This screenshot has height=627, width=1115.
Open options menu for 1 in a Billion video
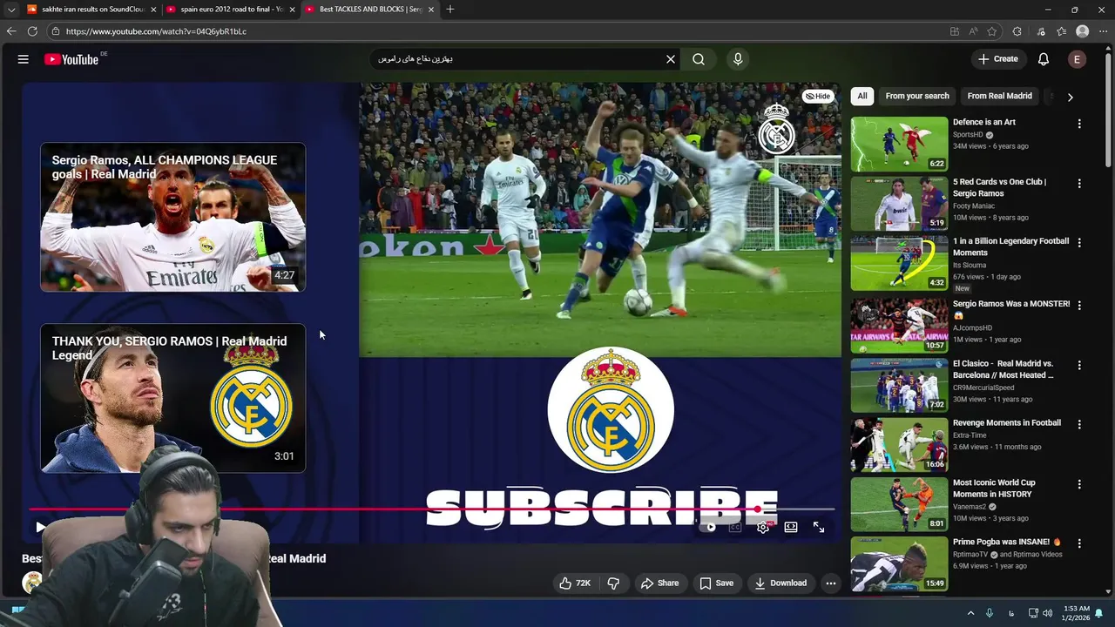(x=1079, y=243)
